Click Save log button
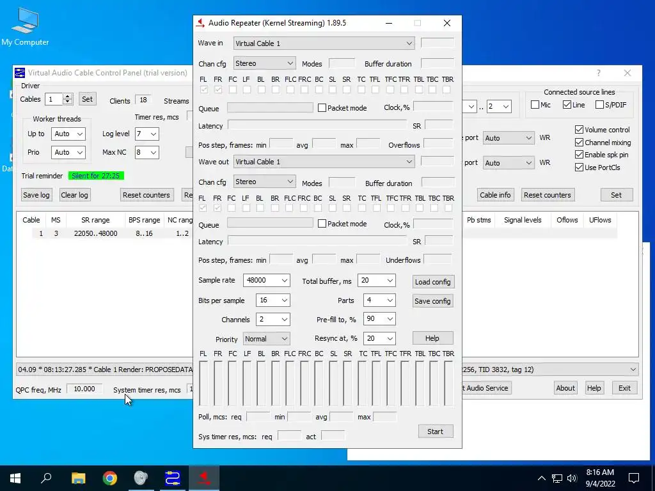 coord(36,195)
